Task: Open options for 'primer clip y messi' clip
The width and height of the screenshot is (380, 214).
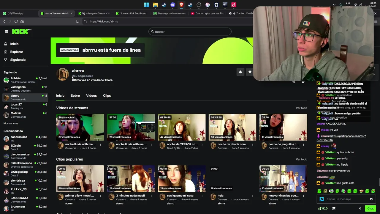Action: click(100, 196)
